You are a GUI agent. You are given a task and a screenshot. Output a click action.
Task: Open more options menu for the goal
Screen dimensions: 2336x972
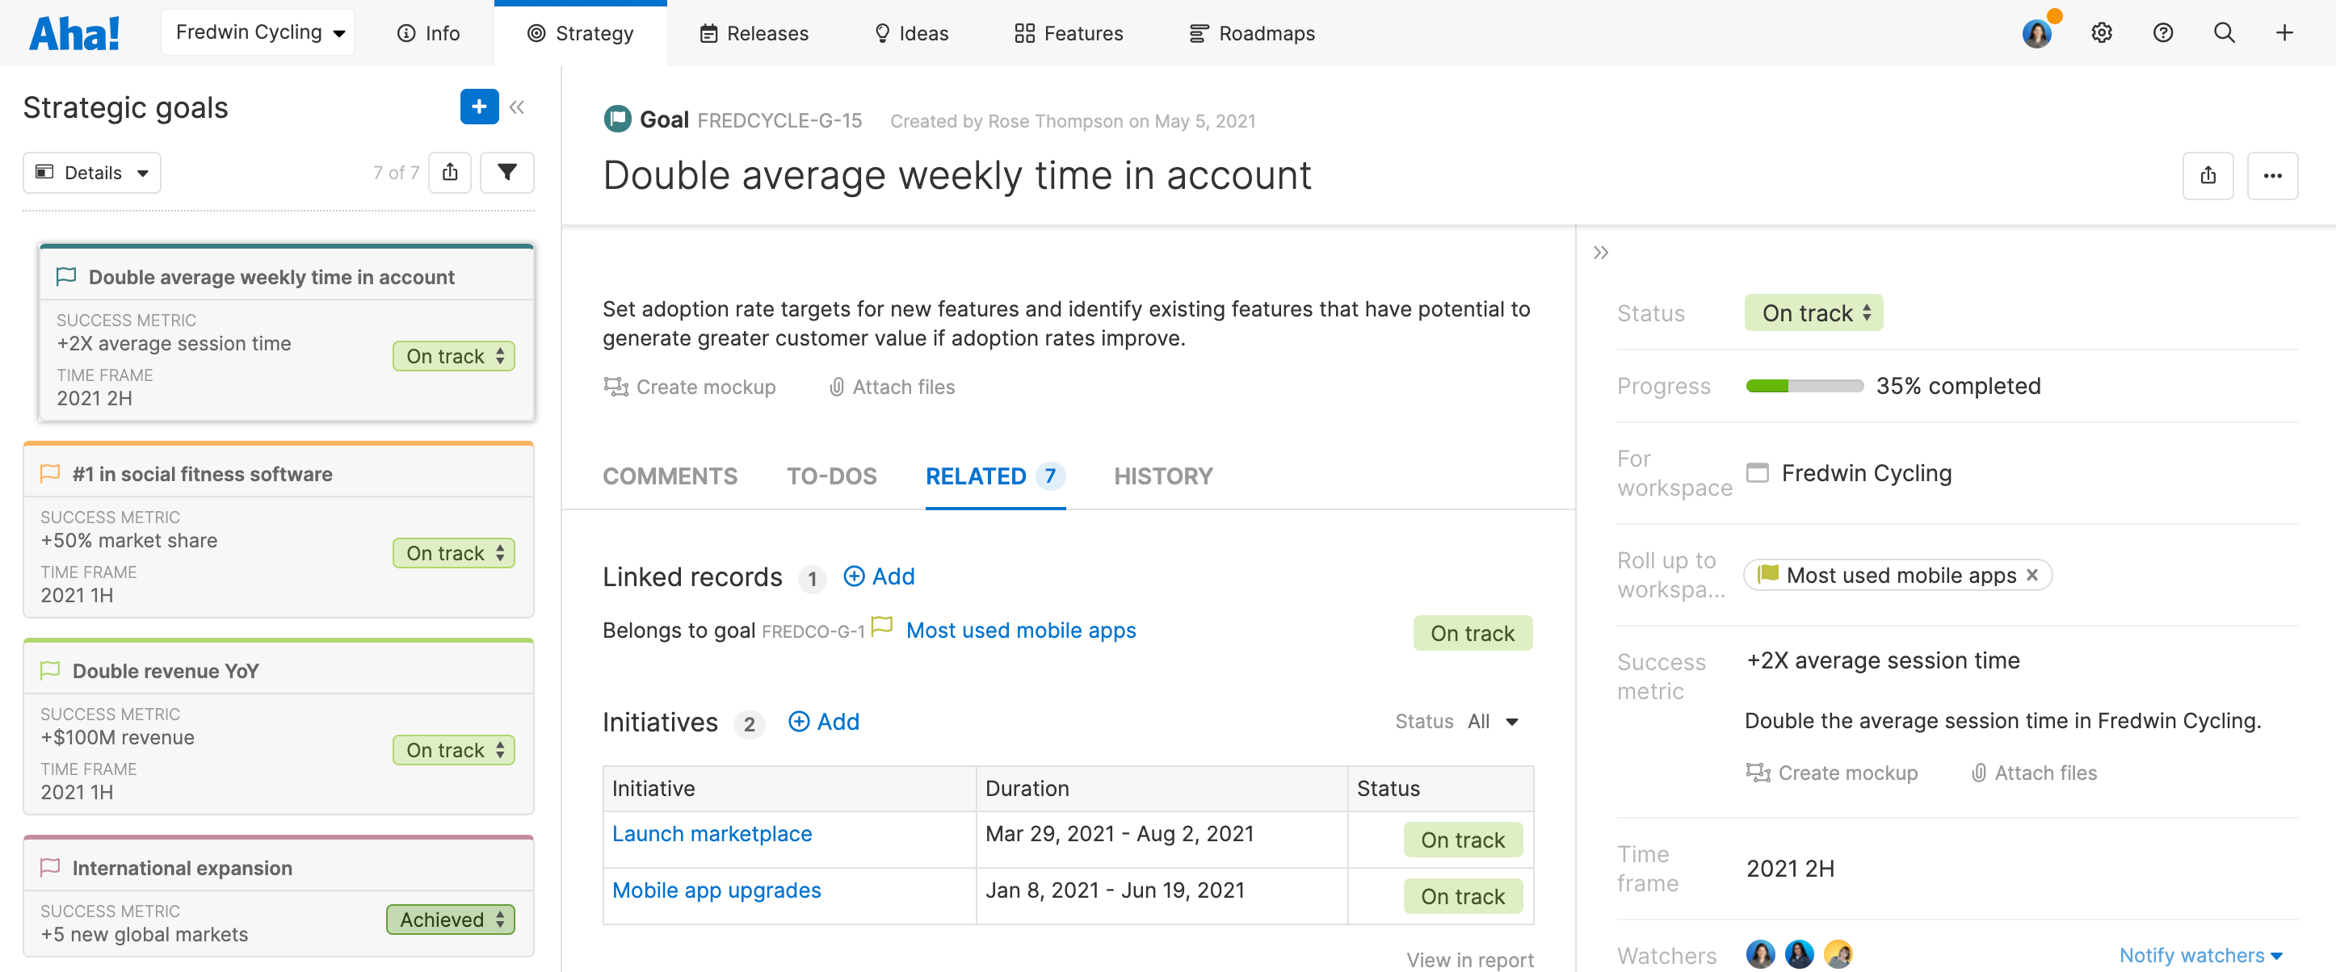2272,176
